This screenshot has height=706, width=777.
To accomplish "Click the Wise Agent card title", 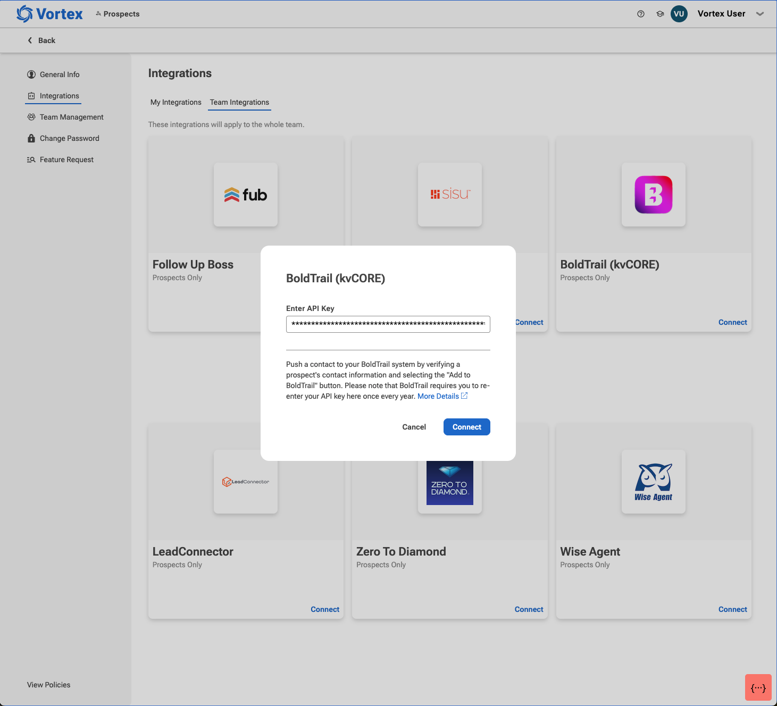I will pos(590,551).
